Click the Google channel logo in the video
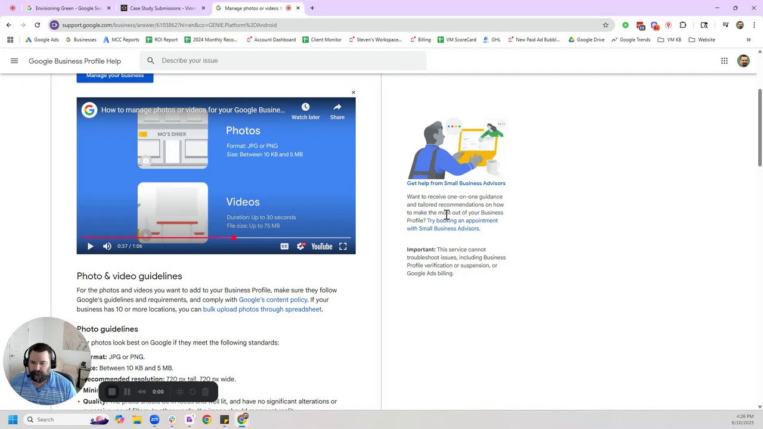The image size is (763, 429). [x=89, y=110]
